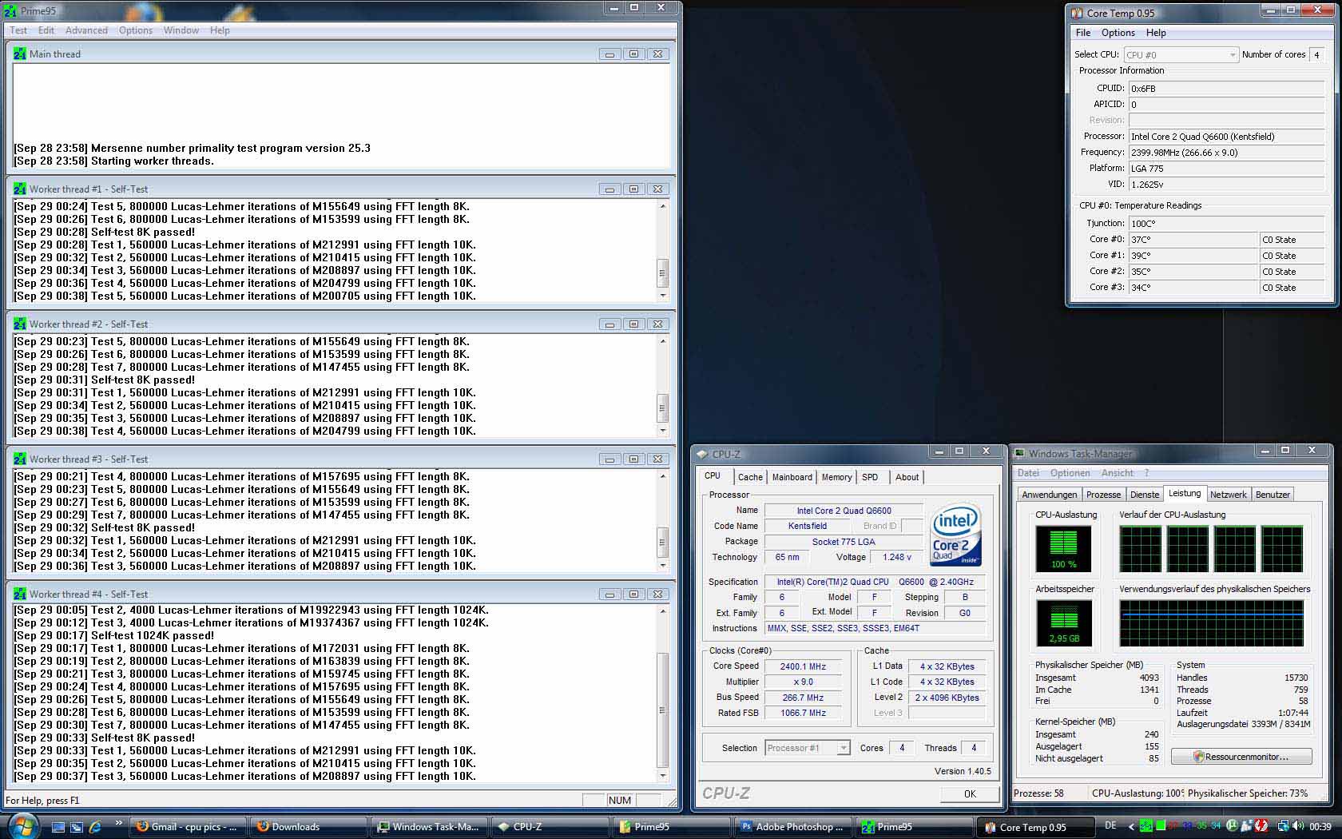The height and width of the screenshot is (839, 1342).
Task: Switch to the Cache tab in CPU-Z
Action: pyautogui.click(x=750, y=477)
